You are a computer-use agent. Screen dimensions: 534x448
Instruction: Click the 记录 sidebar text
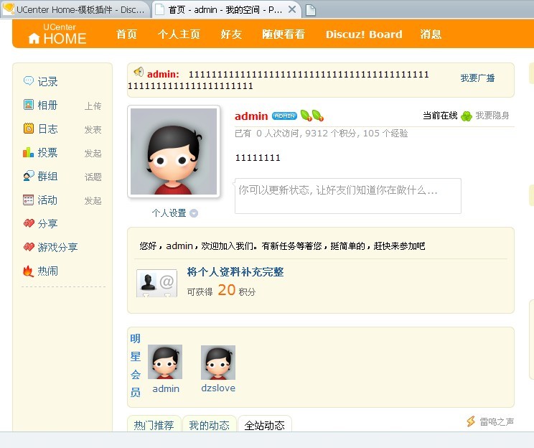point(47,81)
